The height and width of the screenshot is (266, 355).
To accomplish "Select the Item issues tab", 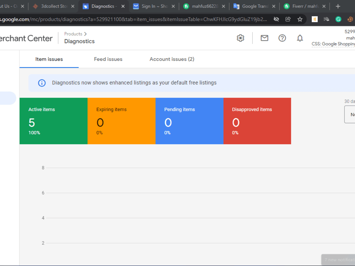I will (x=49, y=59).
